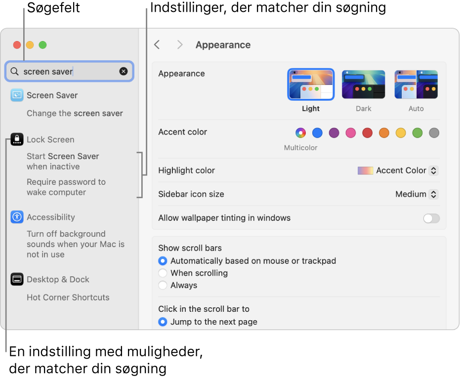
Task: Open Change the screen saver result
Action: pos(75,113)
